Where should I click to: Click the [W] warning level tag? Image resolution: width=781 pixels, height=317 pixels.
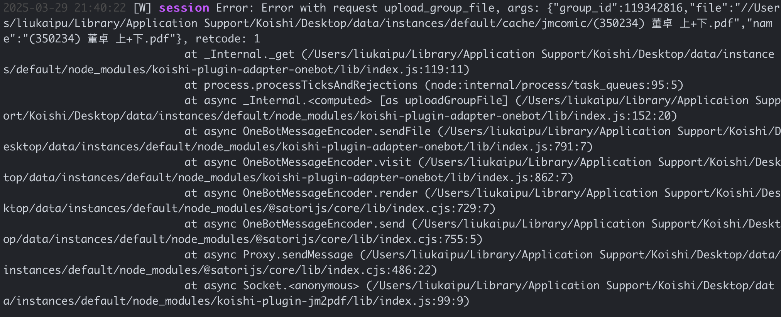click(142, 8)
